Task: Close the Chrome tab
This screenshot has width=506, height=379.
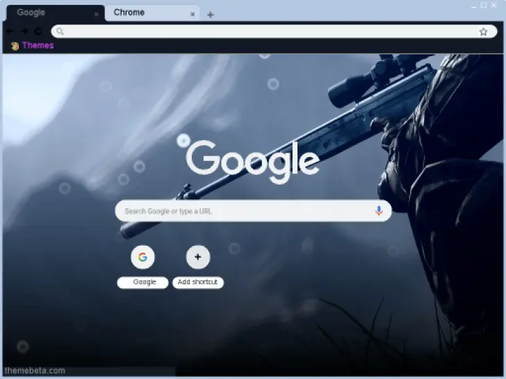Action: [193, 14]
